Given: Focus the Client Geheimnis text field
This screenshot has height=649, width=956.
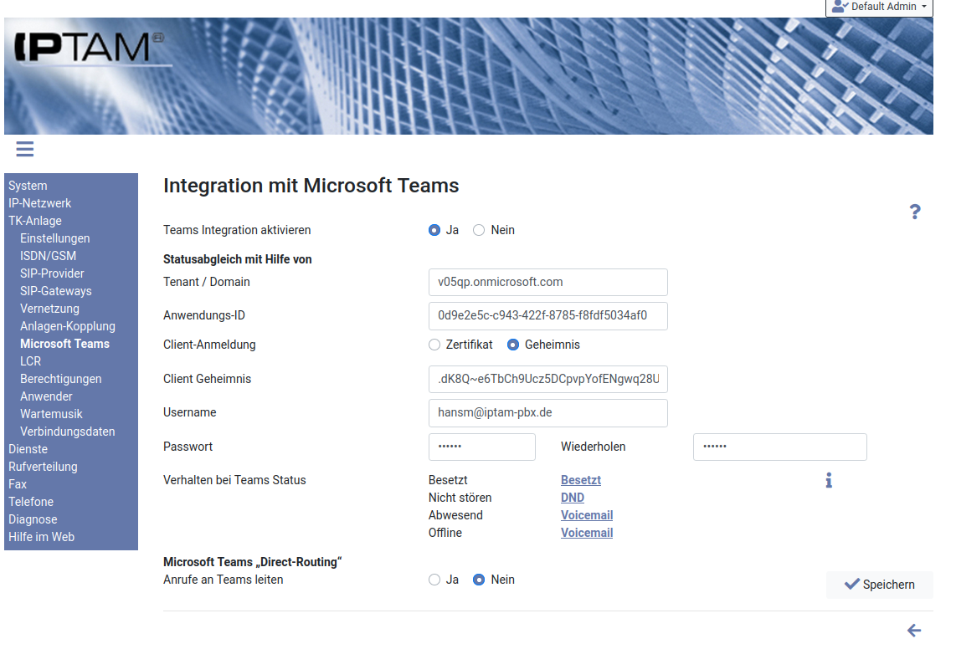Looking at the screenshot, I should click(547, 379).
